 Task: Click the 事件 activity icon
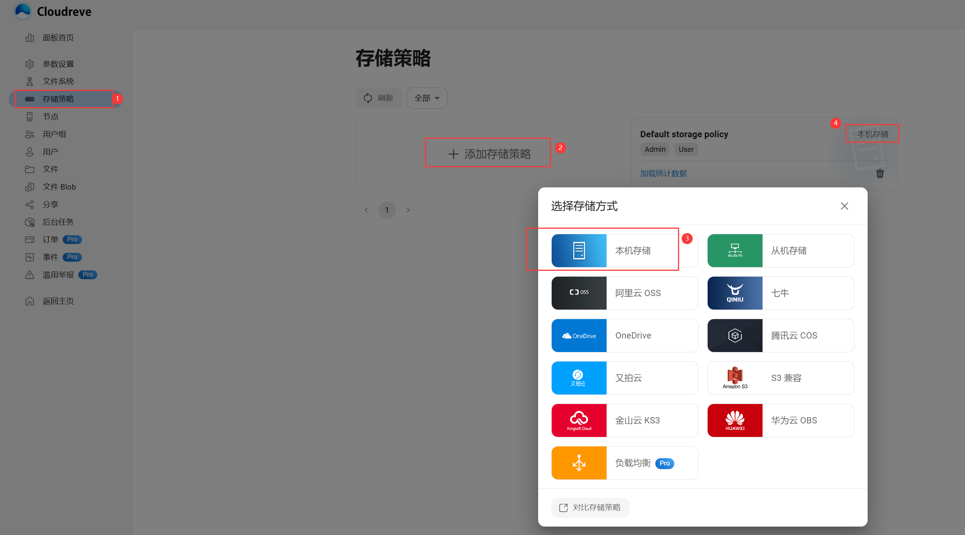30,257
